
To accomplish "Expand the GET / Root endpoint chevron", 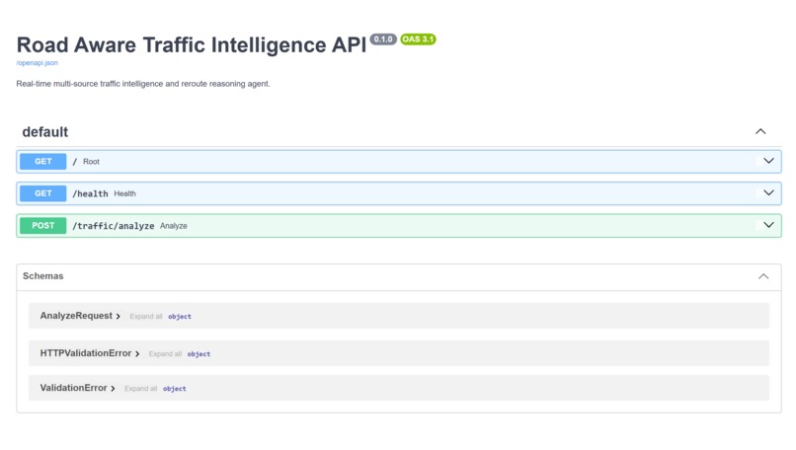I will point(768,161).
